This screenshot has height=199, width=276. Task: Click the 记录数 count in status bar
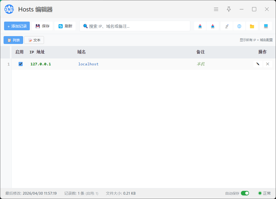point(81,193)
